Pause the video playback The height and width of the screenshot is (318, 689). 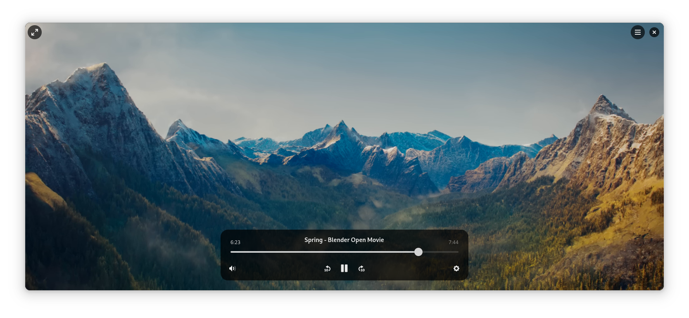[x=344, y=268]
